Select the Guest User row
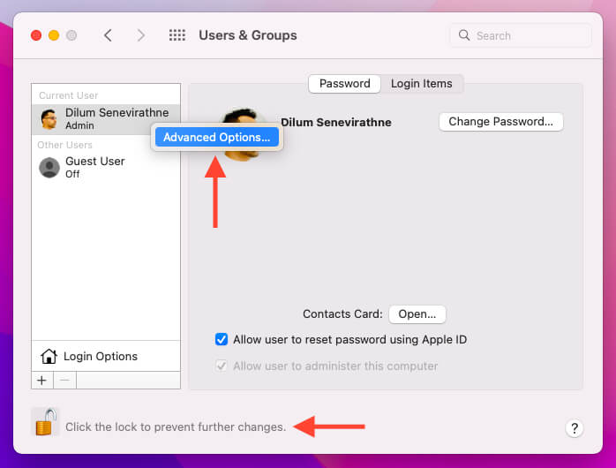 pos(106,168)
